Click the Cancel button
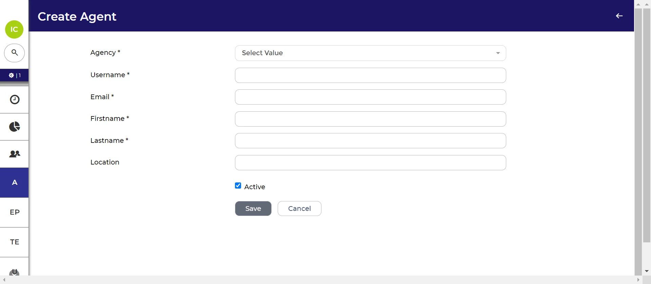 pyautogui.click(x=299, y=209)
